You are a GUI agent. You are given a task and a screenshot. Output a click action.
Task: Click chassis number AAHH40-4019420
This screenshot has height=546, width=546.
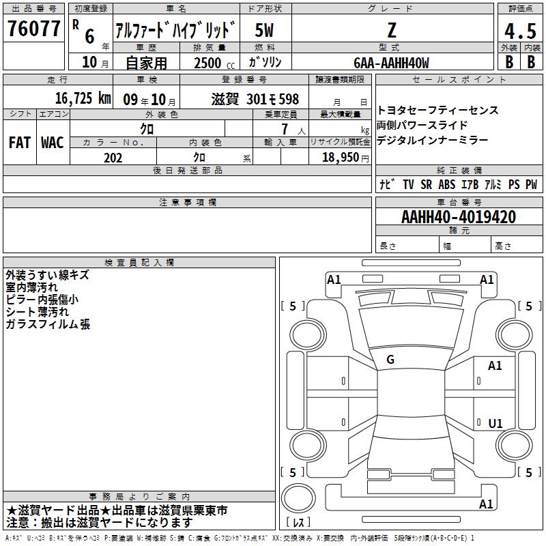click(458, 217)
